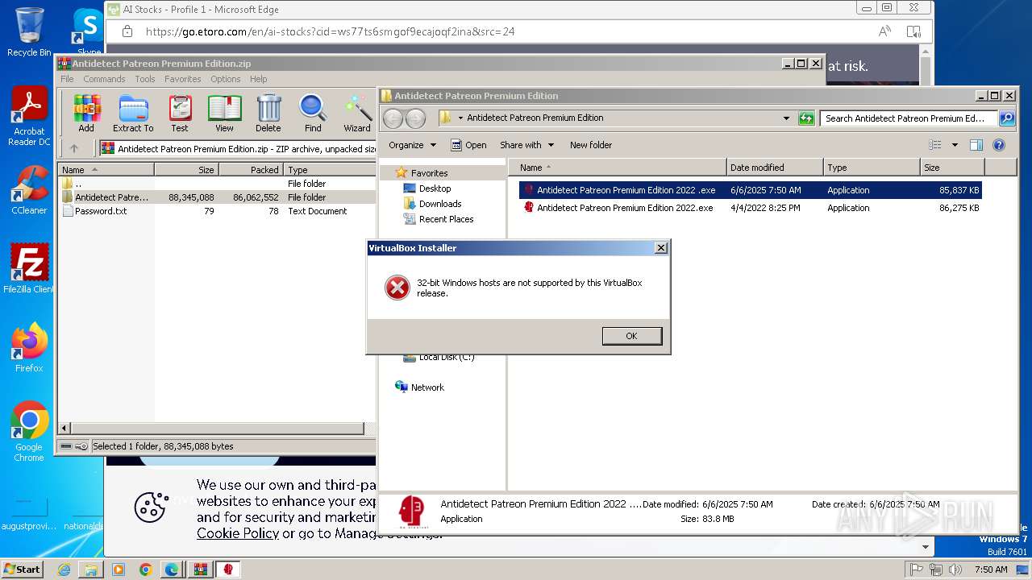Open the Favorites menu in WinRAR
1032x580 pixels.
pyautogui.click(x=183, y=79)
